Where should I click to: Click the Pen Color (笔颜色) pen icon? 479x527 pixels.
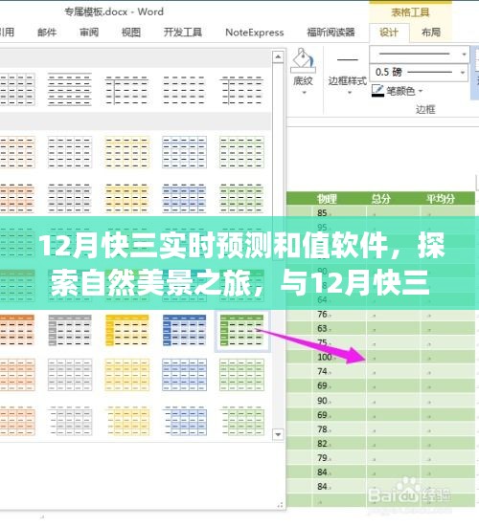pyautogui.click(x=377, y=91)
